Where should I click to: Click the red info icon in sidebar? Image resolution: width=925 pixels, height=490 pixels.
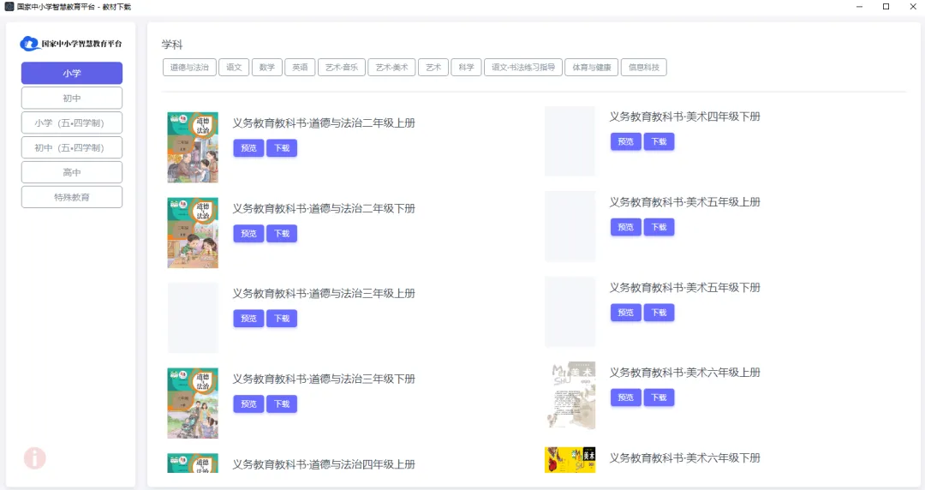(x=35, y=458)
